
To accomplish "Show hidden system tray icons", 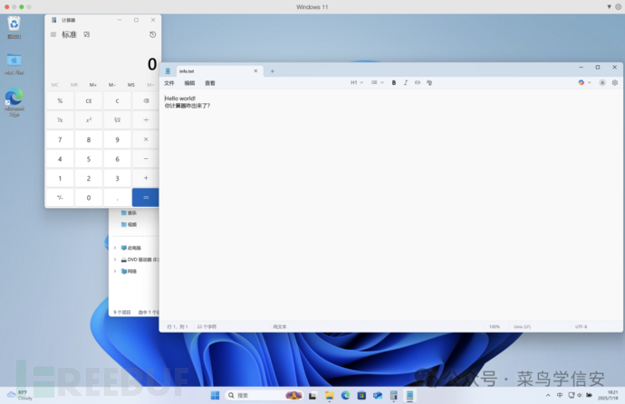I will 548,395.
